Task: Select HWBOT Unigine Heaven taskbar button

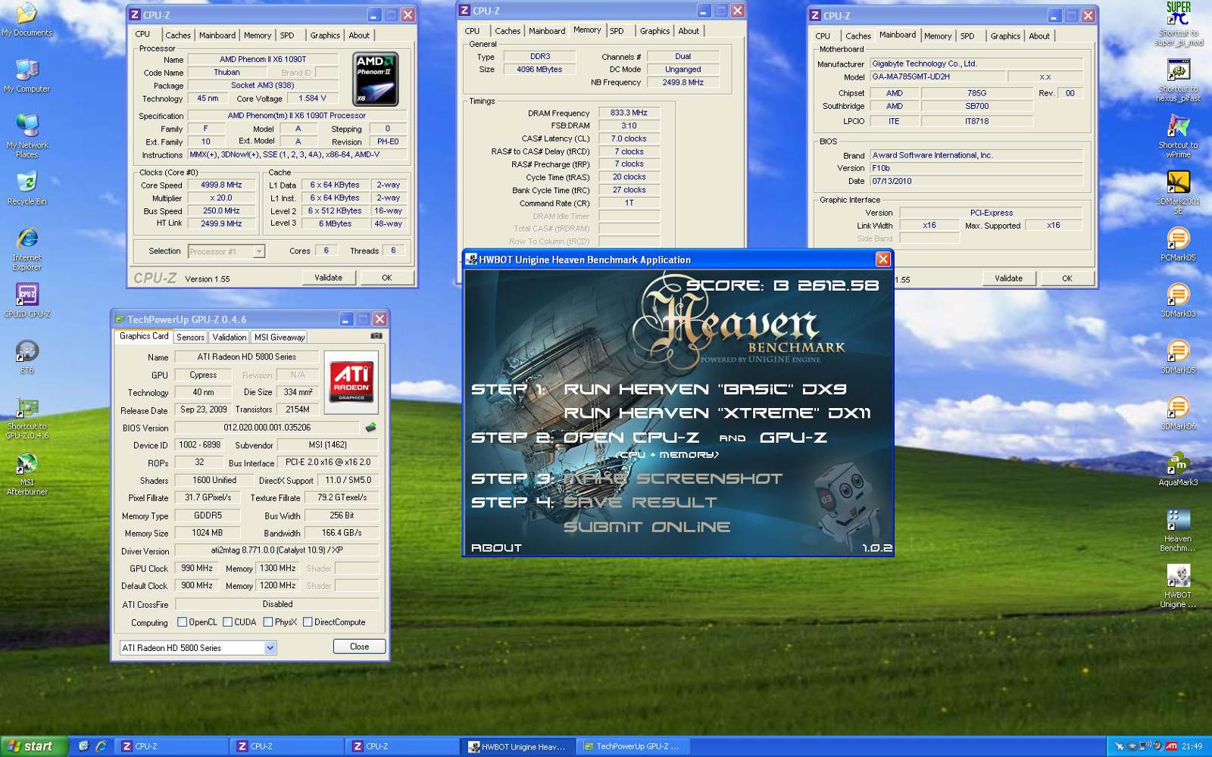Action: point(518,746)
